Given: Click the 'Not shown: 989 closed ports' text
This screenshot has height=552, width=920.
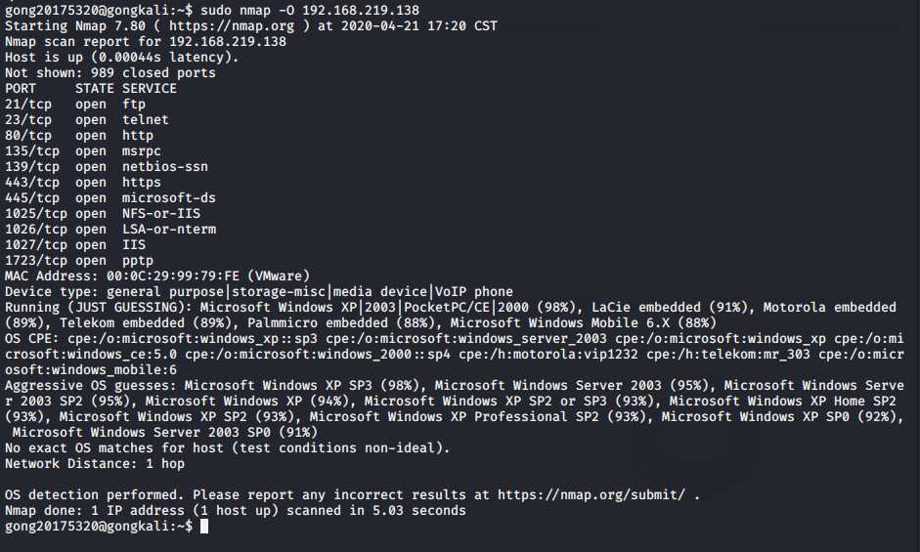Looking at the screenshot, I should pos(110,72).
